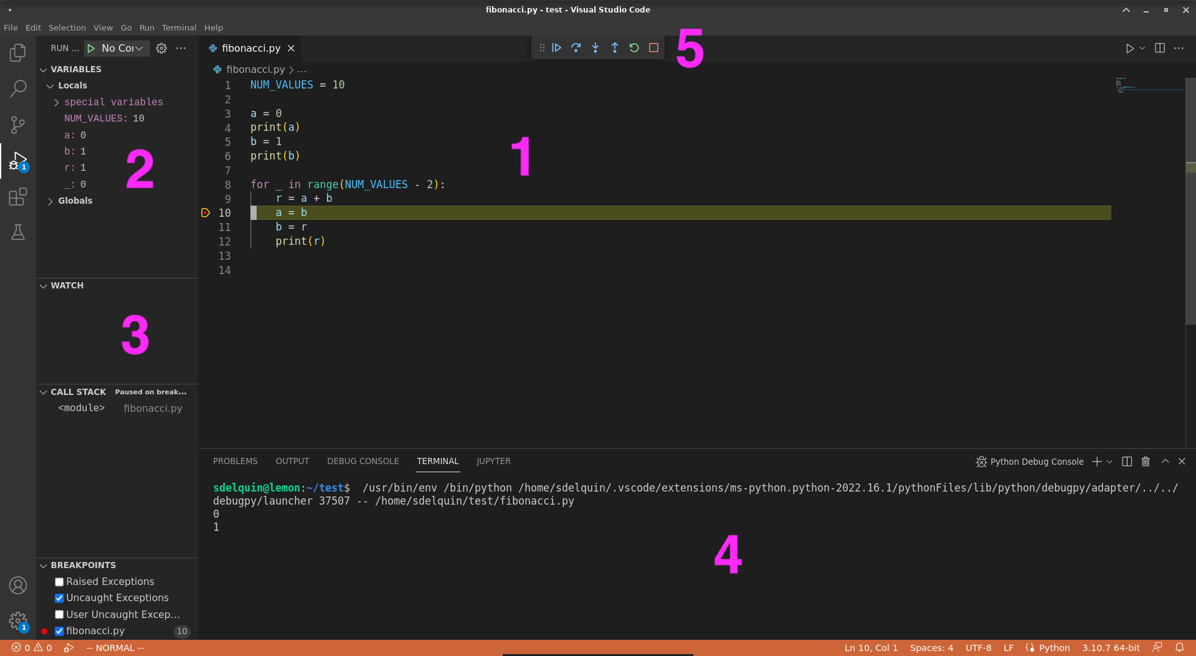The height and width of the screenshot is (656, 1196).
Task: Enable the Raised Exceptions breakpoint checkbox
Action: pos(59,581)
